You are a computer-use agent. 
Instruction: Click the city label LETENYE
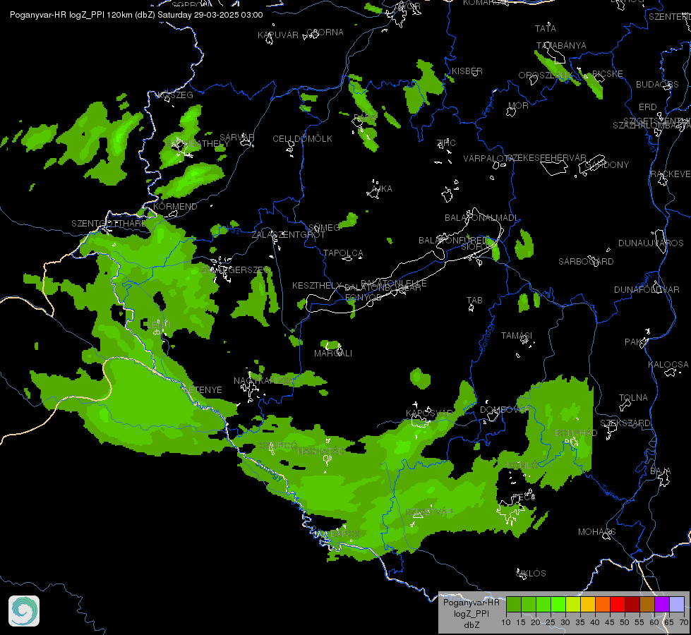click(x=203, y=390)
